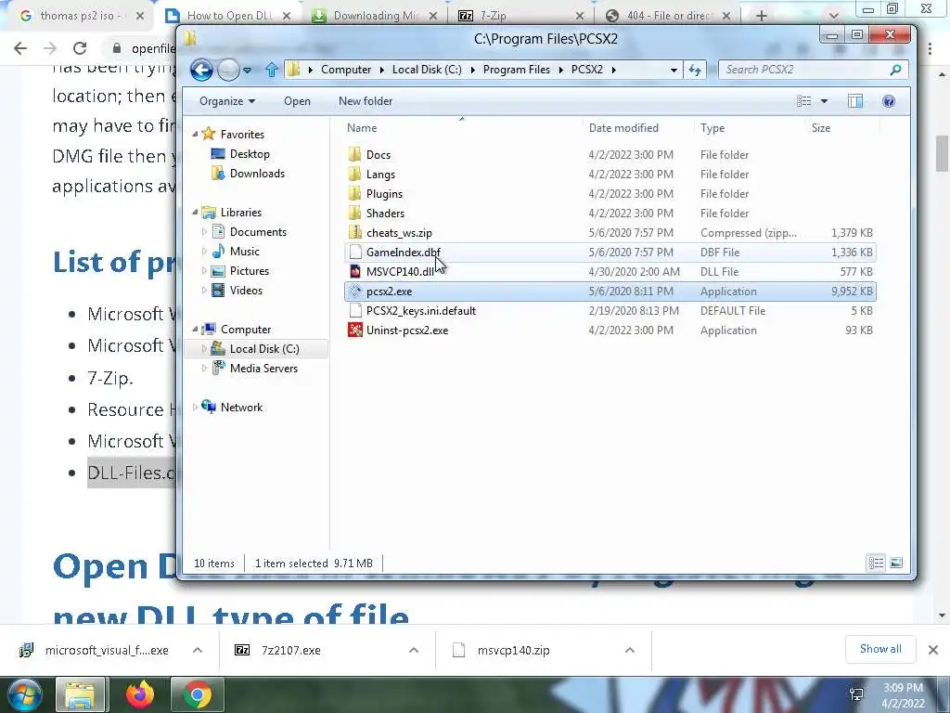
Task: Switch to the 7-Zip Chrome tab
Action: click(x=521, y=16)
